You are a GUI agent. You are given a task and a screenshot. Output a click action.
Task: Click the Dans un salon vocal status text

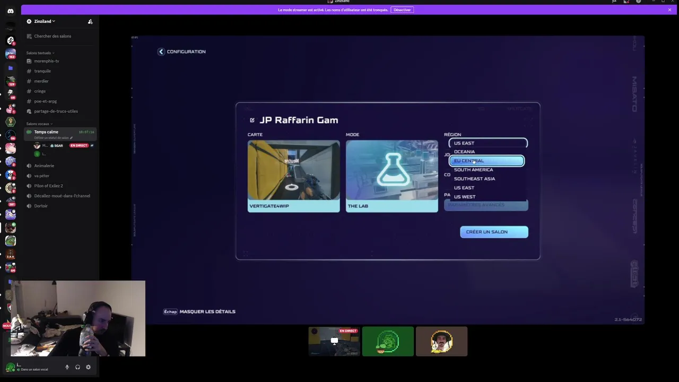pyautogui.click(x=34, y=370)
